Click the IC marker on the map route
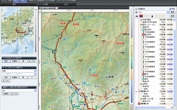The image size is (177, 110). tap(54, 52)
